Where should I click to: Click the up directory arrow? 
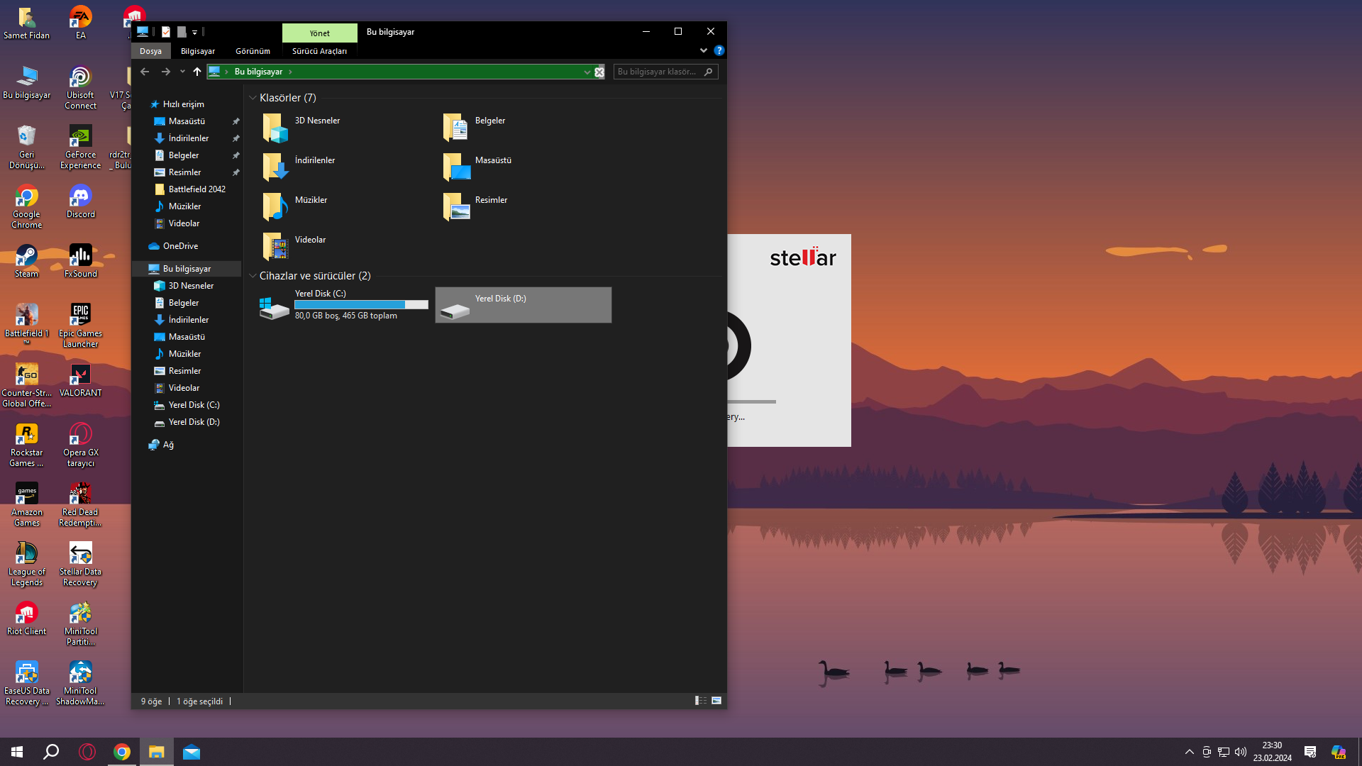point(197,72)
